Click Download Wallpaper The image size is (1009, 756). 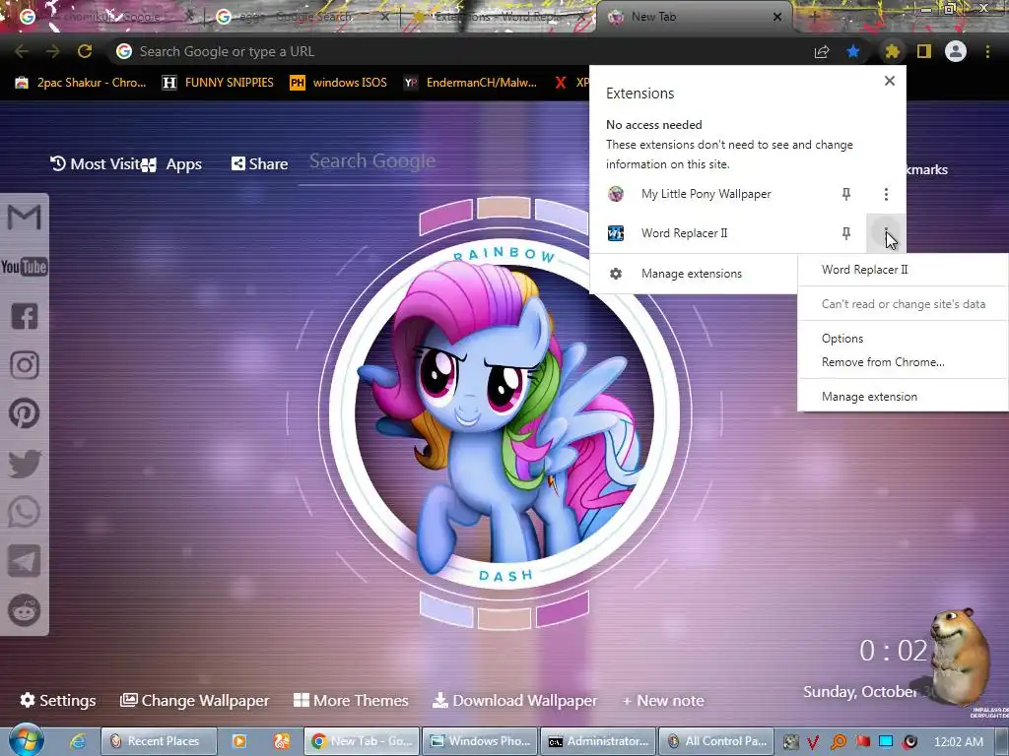pyautogui.click(x=514, y=701)
